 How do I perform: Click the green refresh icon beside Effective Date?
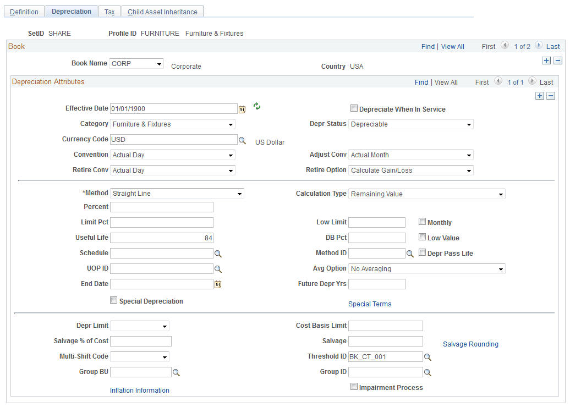click(257, 106)
